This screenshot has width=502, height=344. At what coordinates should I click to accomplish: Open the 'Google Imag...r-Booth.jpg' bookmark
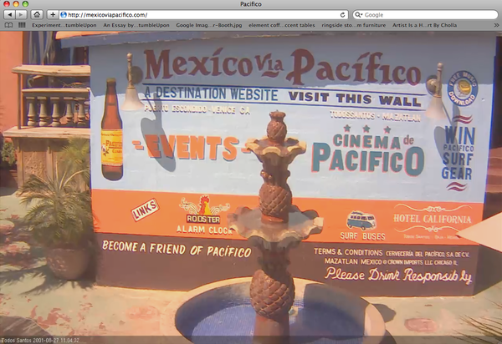tap(208, 25)
